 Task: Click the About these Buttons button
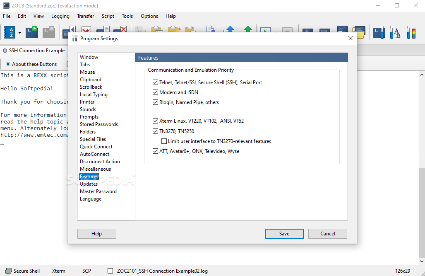[x=31, y=64]
